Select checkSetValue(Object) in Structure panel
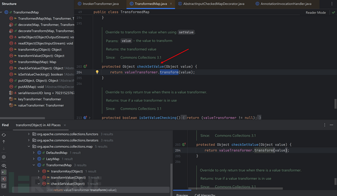This screenshot has width=337, height=196. [x=41, y=68]
